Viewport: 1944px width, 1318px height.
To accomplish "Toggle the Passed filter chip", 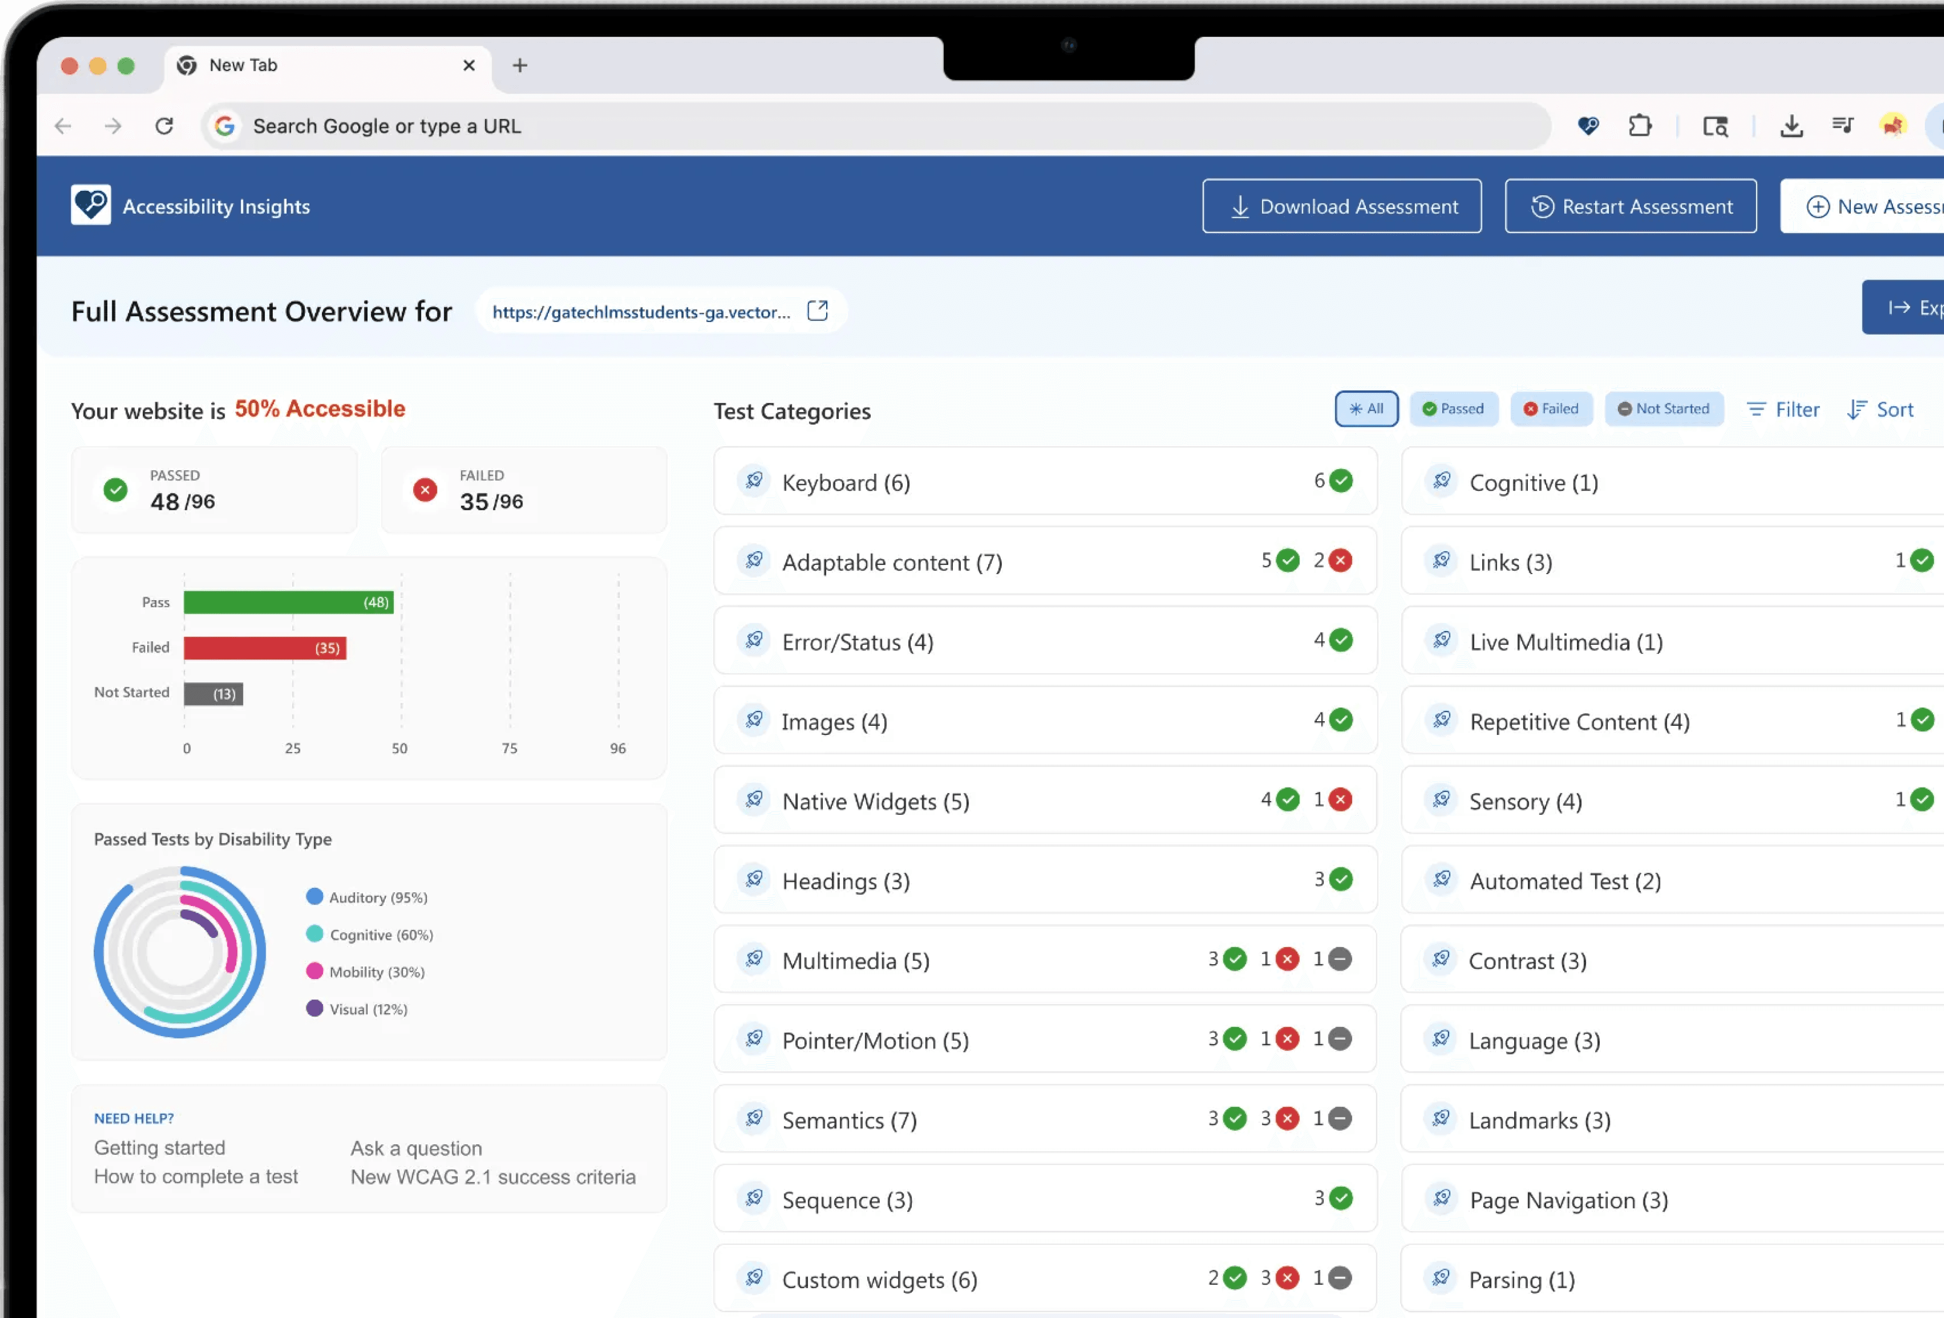I will point(1453,409).
